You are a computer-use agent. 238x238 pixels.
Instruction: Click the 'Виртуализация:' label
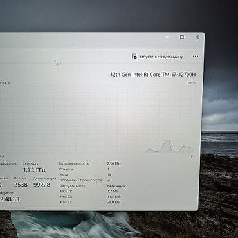(73, 186)
